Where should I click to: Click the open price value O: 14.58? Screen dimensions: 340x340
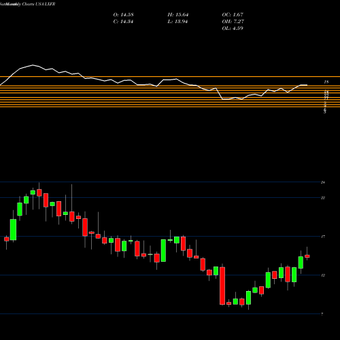123,15
